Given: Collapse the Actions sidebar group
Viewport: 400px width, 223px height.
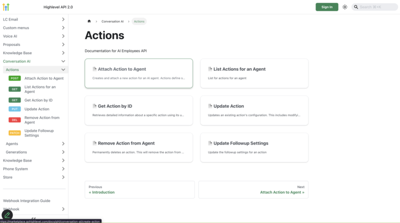Looking at the screenshot, I should 63,70.
